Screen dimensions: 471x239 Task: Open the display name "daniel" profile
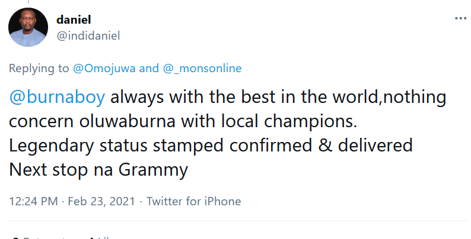tap(74, 19)
